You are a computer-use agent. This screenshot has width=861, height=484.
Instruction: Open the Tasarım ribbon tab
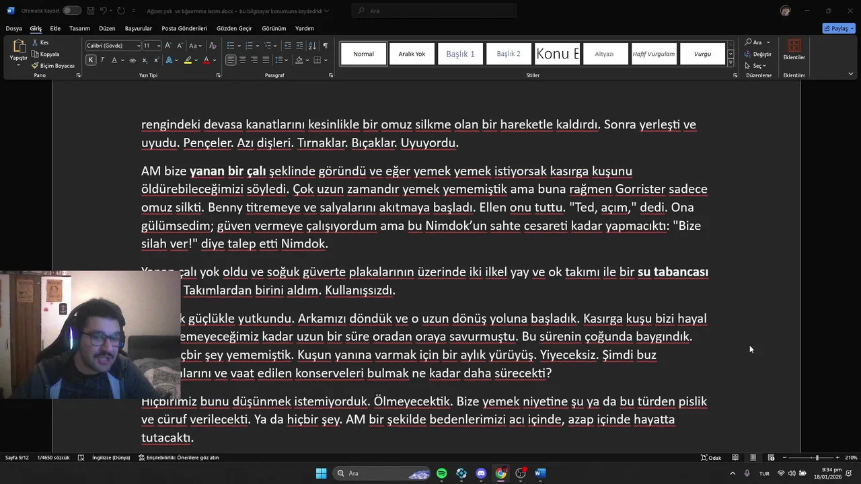[79, 28]
